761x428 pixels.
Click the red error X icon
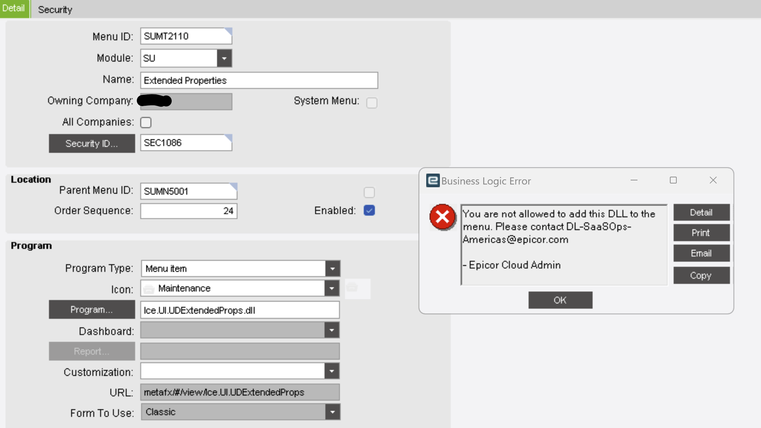click(442, 217)
